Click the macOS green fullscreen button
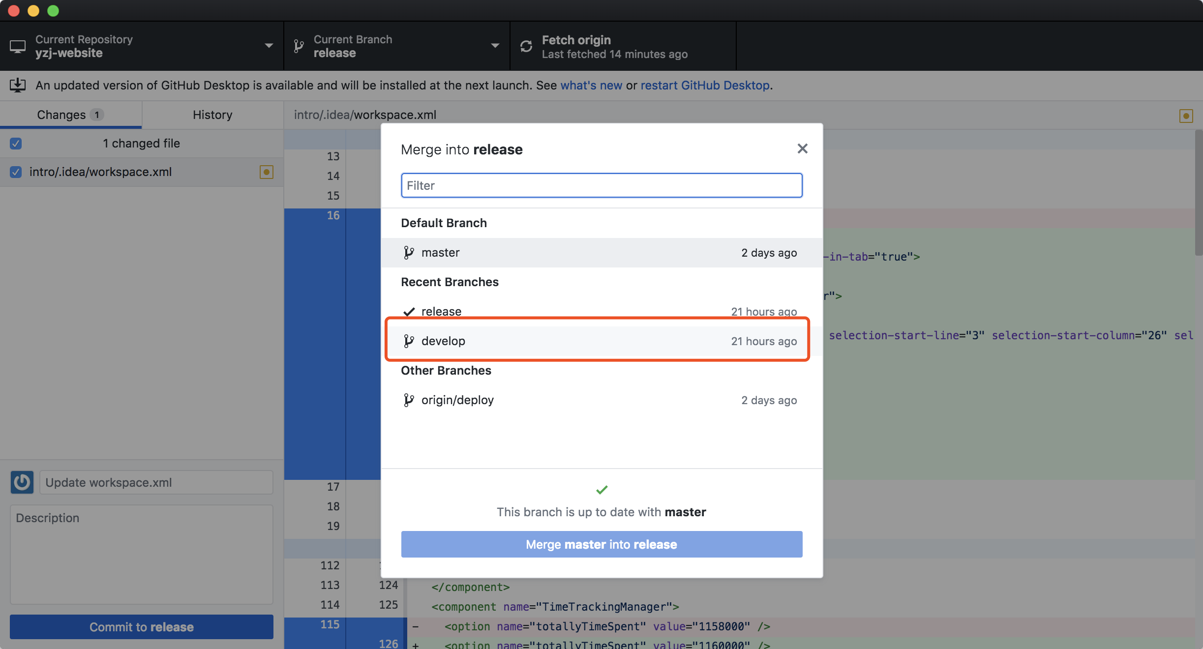The height and width of the screenshot is (649, 1203). click(x=53, y=10)
